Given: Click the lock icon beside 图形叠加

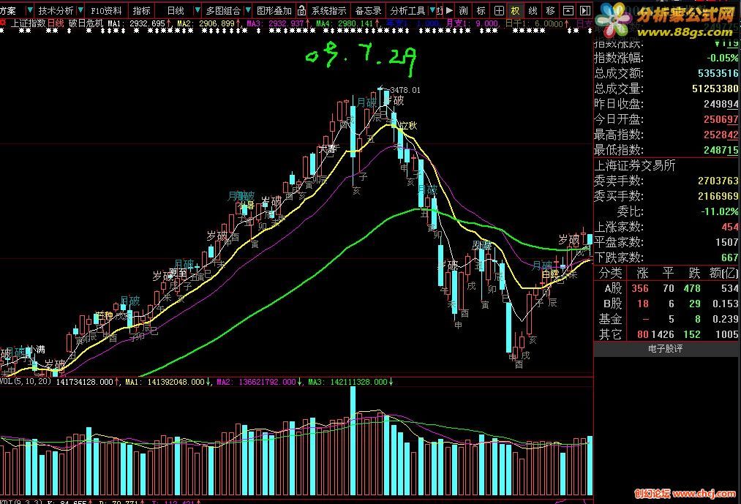Looking at the screenshot, I should [x=302, y=10].
